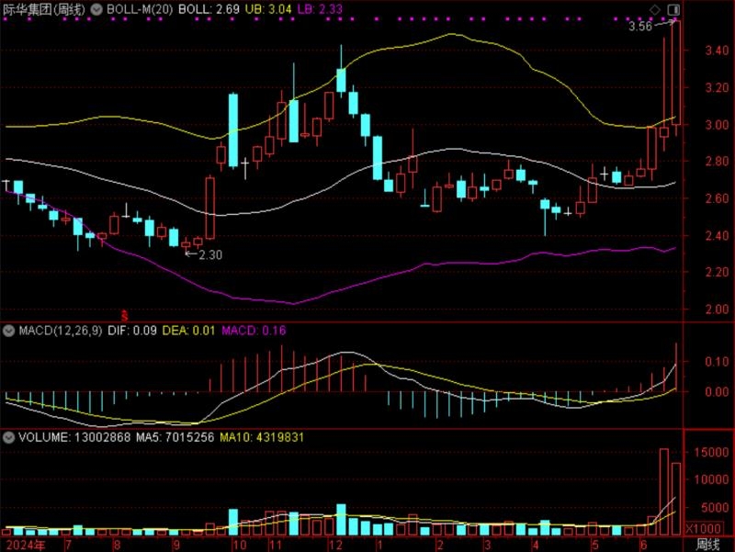Select the MACD(12,26,9) indicator label
The height and width of the screenshot is (552, 735).
[60, 331]
